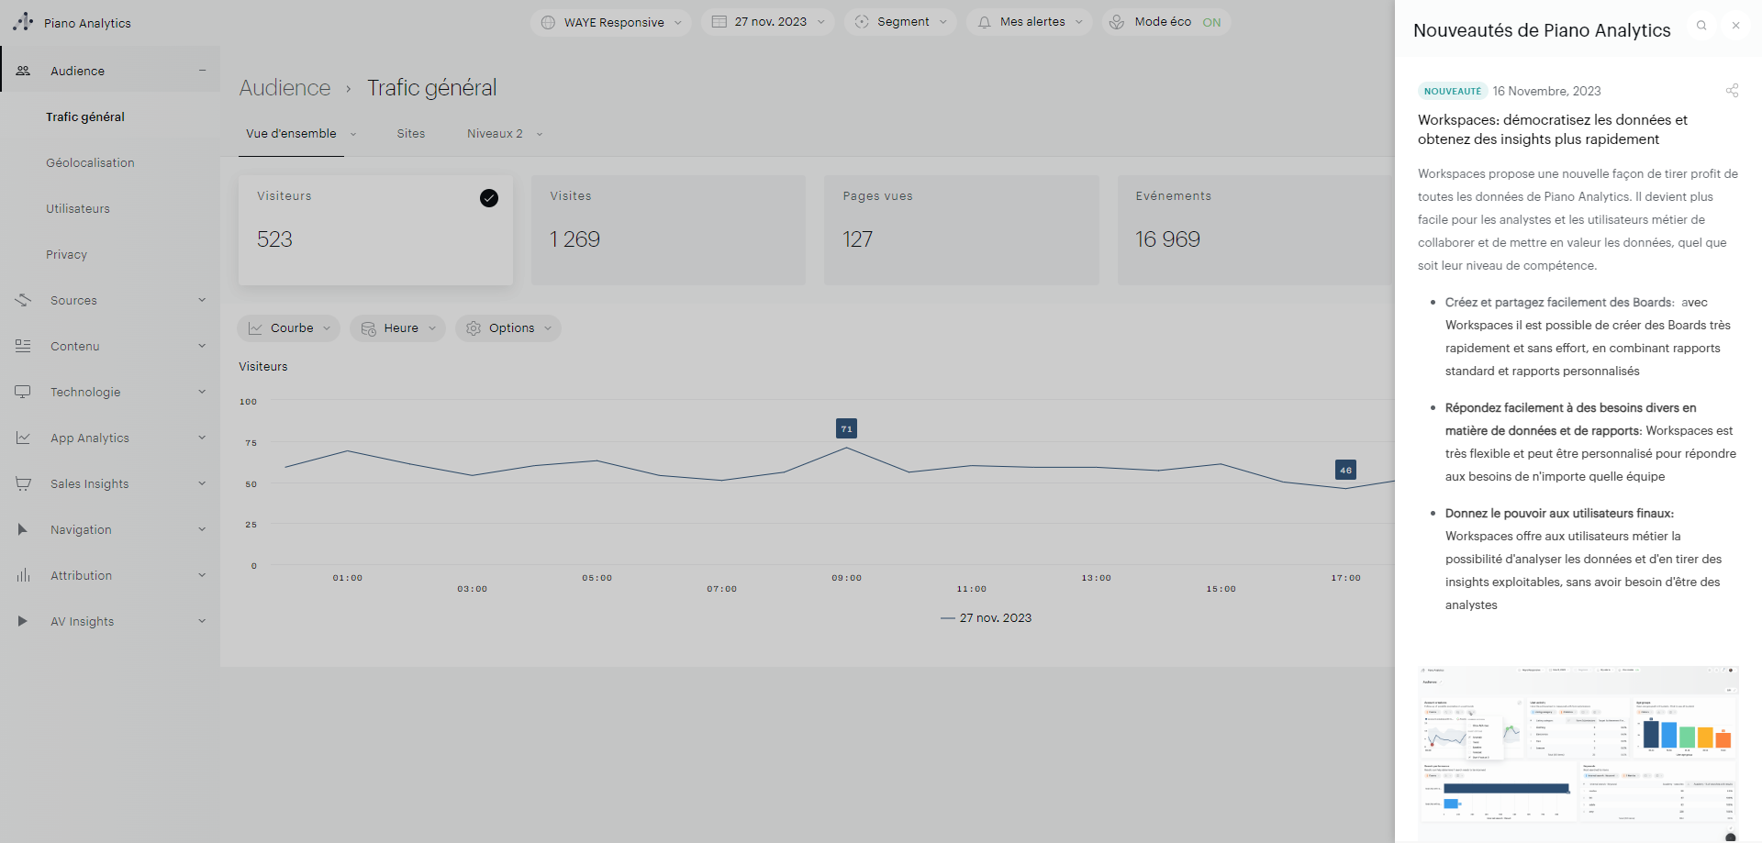1762x843 pixels.
Task: Click the Audience breadcrumb link
Action: [x=284, y=88]
